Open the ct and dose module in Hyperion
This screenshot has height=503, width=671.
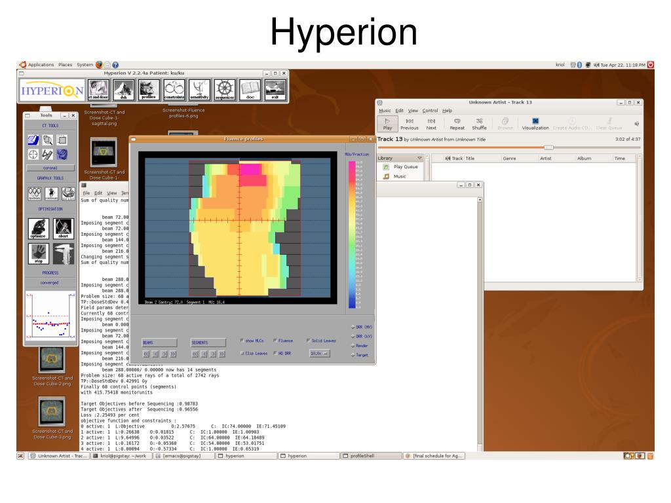pos(98,89)
